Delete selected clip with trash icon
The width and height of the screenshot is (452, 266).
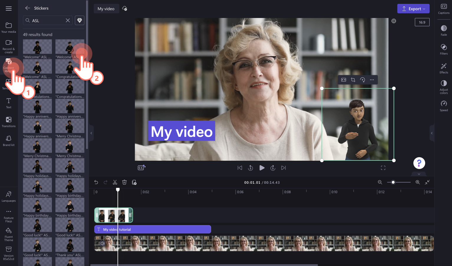pos(124,182)
